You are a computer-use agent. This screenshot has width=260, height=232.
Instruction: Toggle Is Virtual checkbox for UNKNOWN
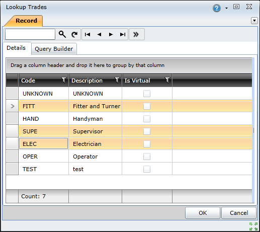click(147, 94)
